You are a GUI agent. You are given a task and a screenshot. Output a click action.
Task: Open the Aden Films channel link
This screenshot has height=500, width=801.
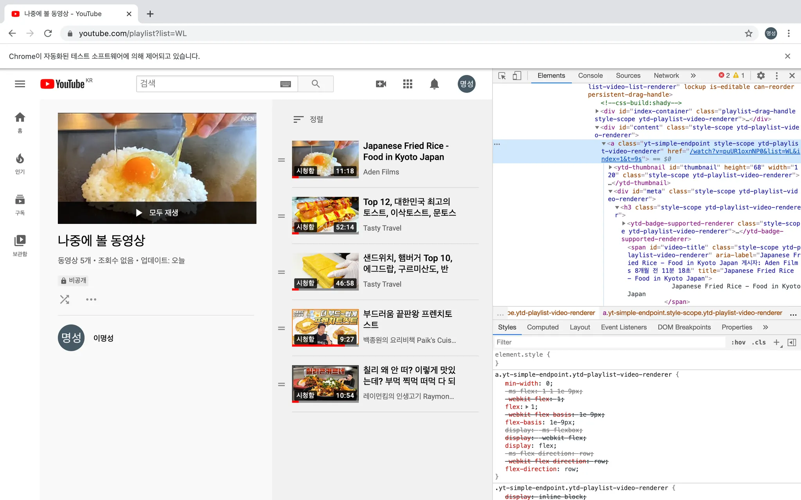click(x=381, y=172)
